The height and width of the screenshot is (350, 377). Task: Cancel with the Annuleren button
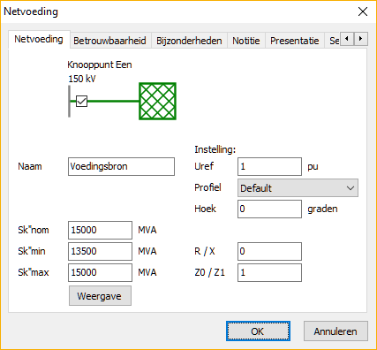[336, 331]
